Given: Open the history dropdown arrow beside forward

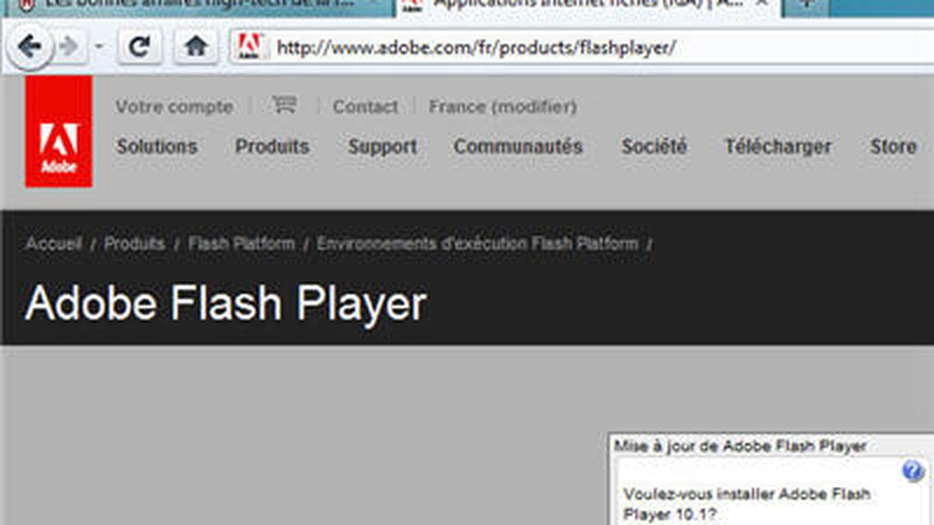Looking at the screenshot, I should pos(99,47).
